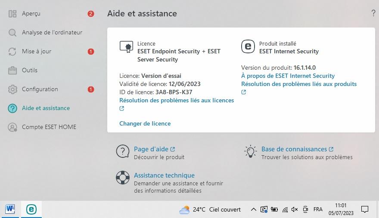379x218 pixels.
Task: Open Configuration gear icon
Action: tap(12, 89)
